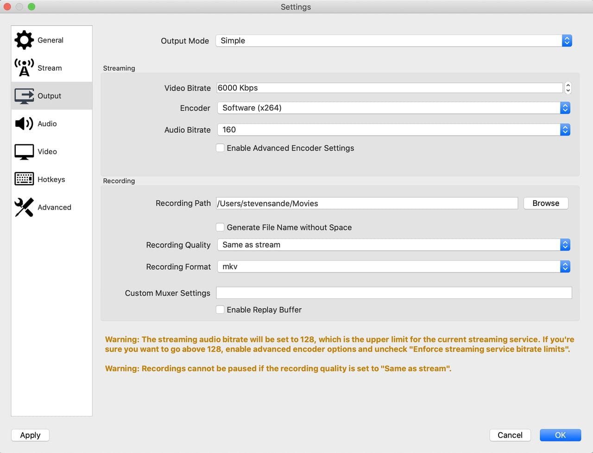
Task: Enable the Replay Buffer checkbox
Action: point(221,310)
